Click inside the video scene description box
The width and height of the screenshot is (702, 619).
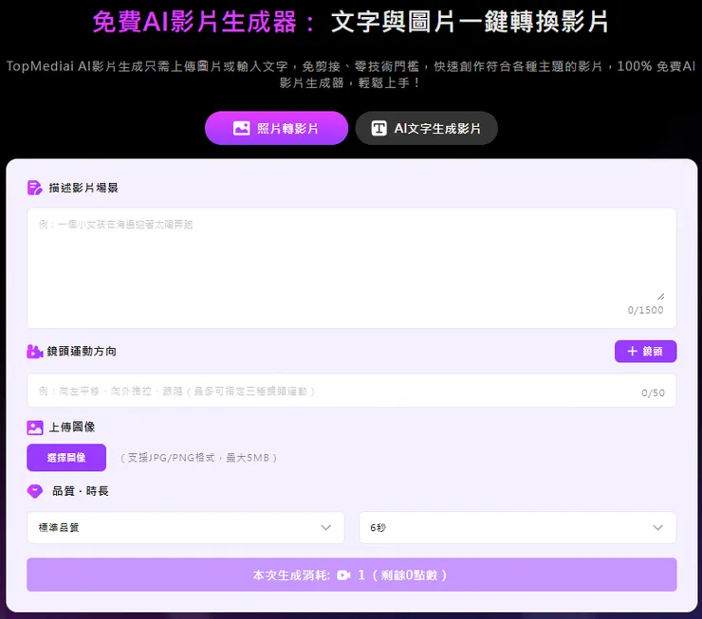(x=351, y=268)
